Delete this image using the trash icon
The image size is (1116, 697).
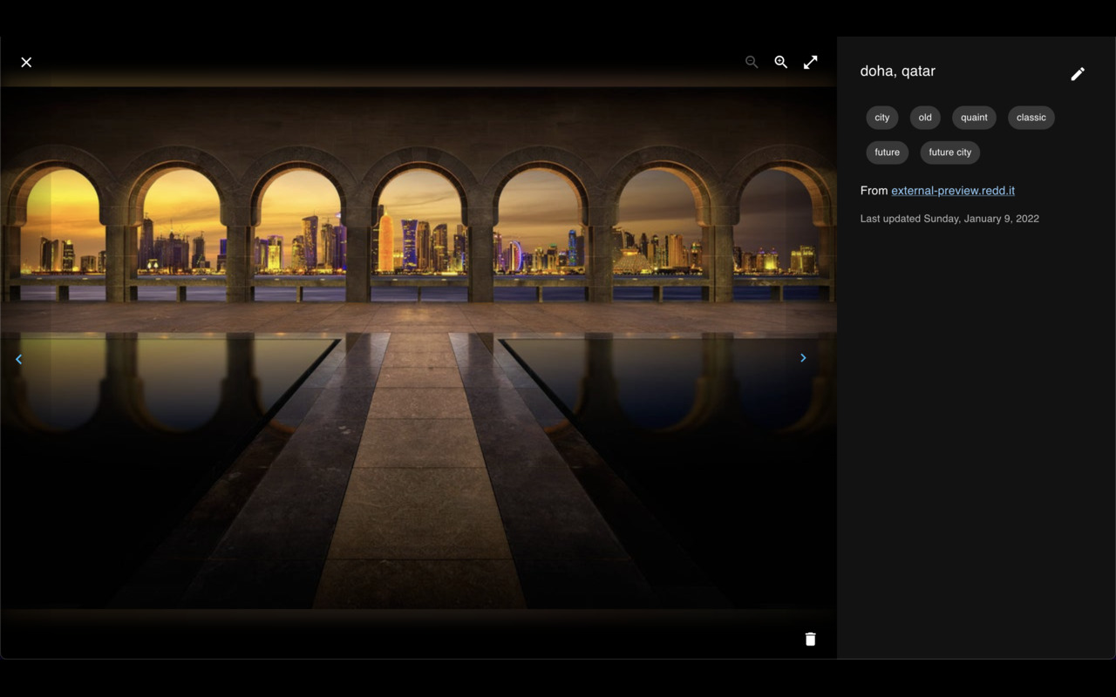point(810,639)
